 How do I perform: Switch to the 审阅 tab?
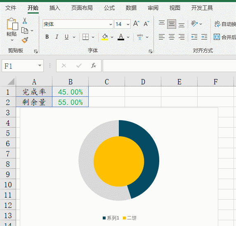click(153, 8)
